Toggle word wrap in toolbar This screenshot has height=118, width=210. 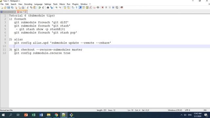click(73, 8)
